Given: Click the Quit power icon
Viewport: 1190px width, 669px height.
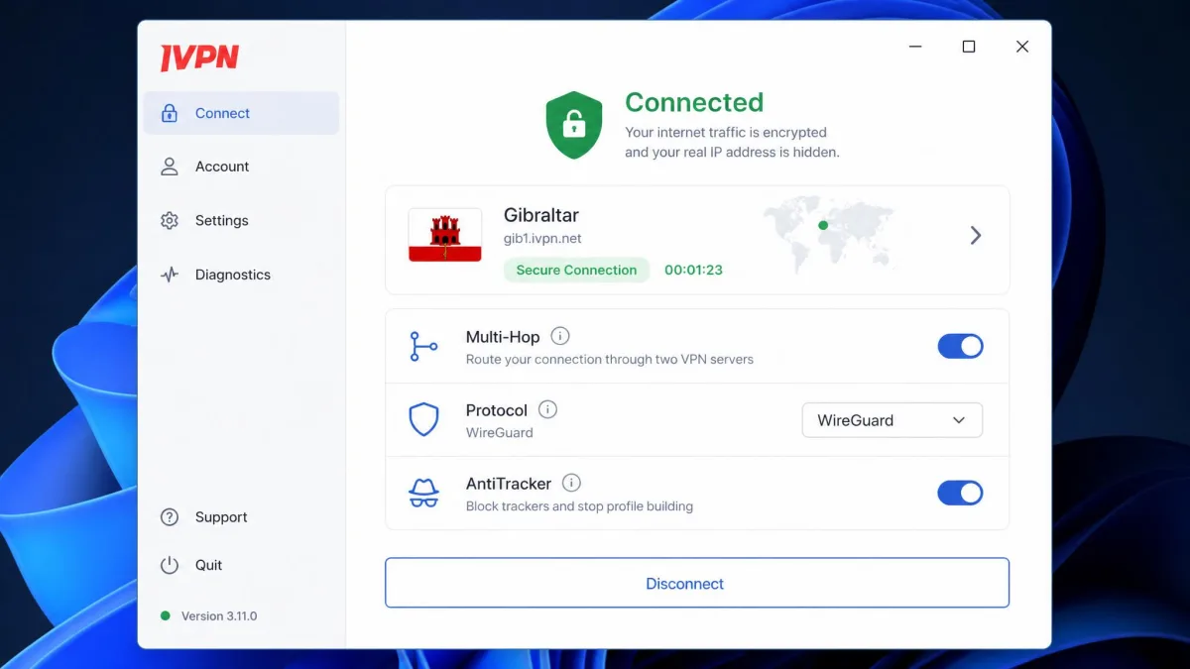Looking at the screenshot, I should point(170,565).
